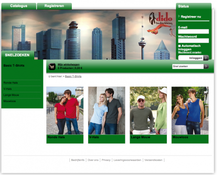Open the Catalogus tab
The width and height of the screenshot is (217, 175).
[x=19, y=6]
